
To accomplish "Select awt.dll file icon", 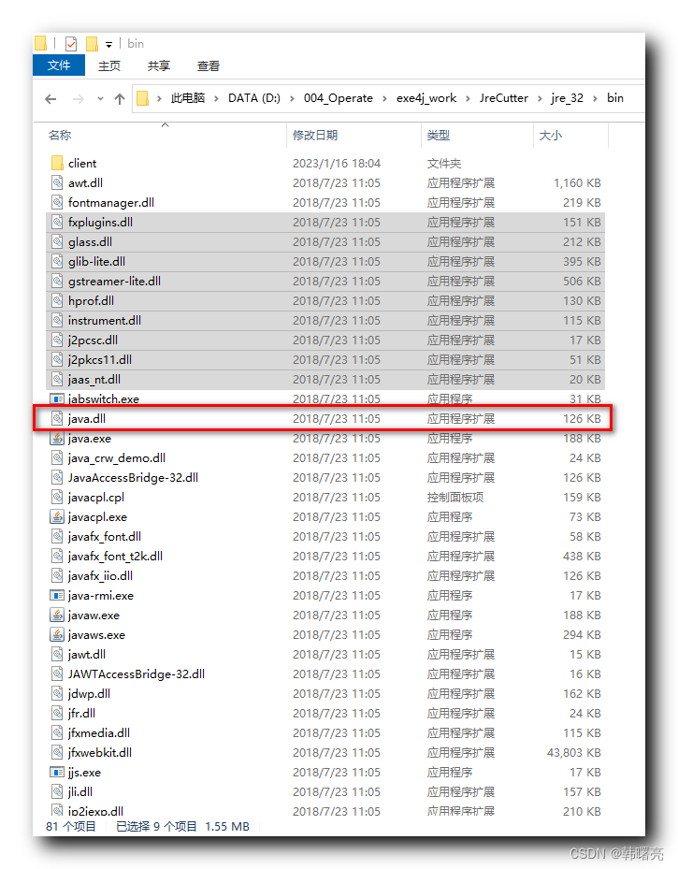I will [57, 183].
